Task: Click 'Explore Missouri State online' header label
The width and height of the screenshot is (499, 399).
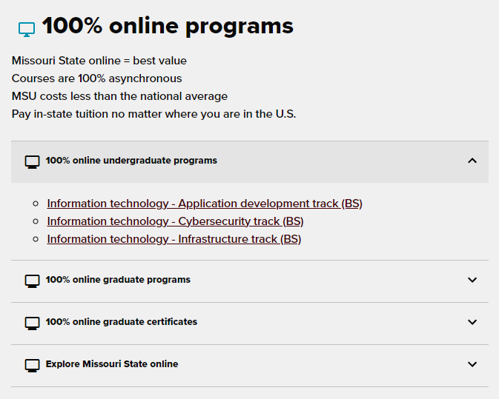Action: (112, 363)
